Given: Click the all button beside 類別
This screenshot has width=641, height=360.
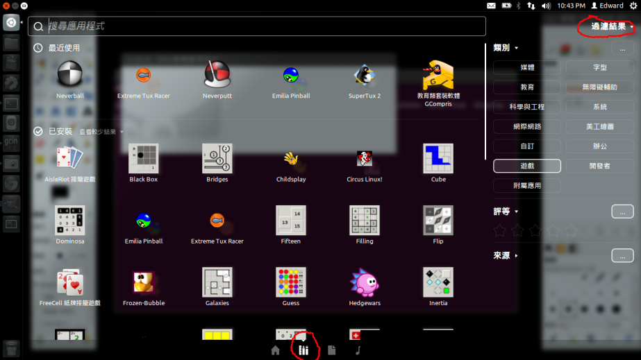Looking at the screenshot, I should click(x=622, y=48).
